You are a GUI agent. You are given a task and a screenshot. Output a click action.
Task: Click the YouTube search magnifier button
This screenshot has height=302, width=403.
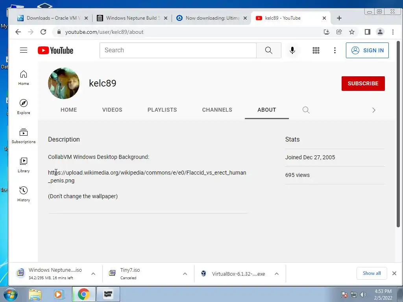click(268, 50)
